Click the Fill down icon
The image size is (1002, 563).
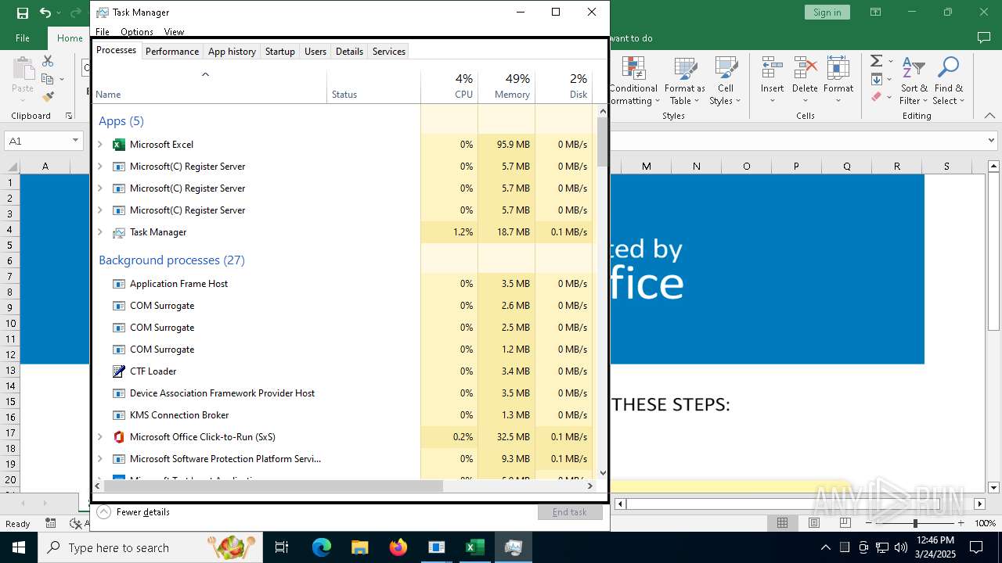point(876,79)
